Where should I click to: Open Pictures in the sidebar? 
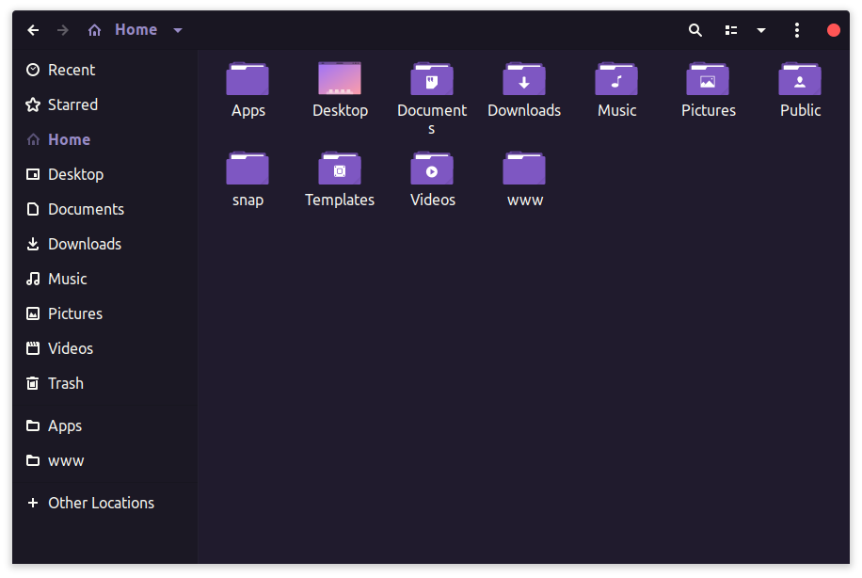coord(104,313)
